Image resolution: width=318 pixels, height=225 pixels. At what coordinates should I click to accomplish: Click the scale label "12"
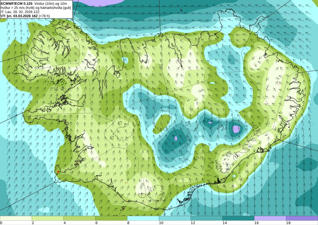[193, 223]
